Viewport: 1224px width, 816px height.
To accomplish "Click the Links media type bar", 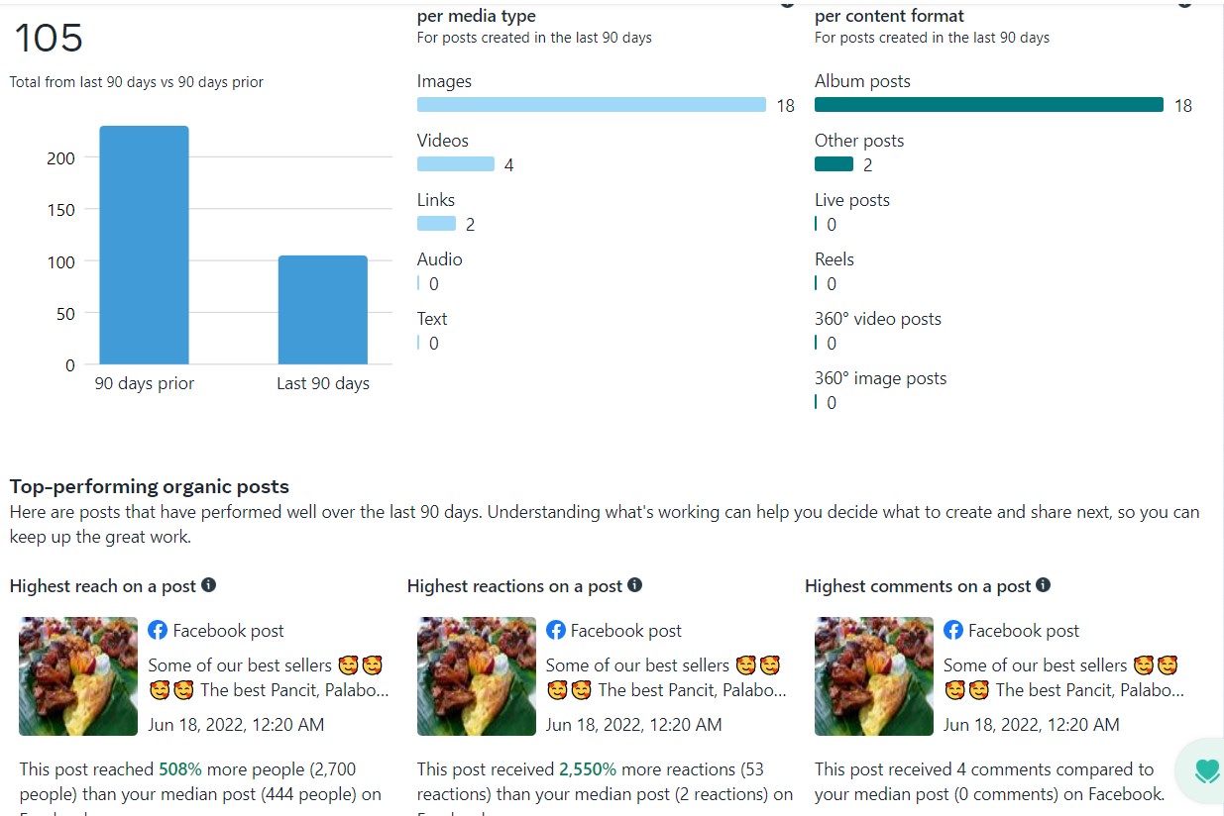I will (x=436, y=224).
